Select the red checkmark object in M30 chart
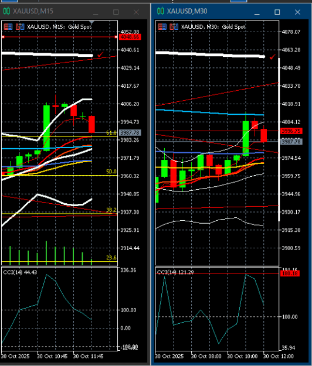Viewport: 312px width, 366px height. tap(273, 57)
